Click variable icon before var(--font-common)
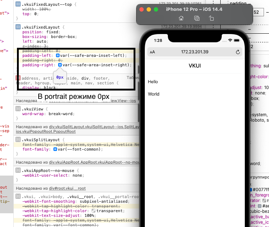The height and width of the screenshot is (227, 269). [55, 149]
